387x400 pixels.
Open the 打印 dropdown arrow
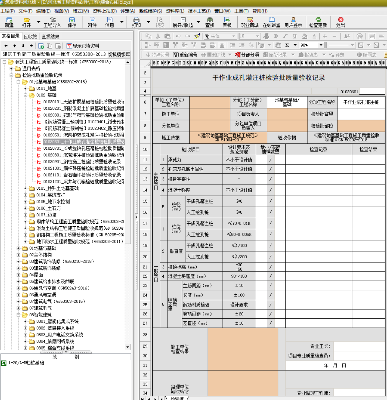tap(148, 22)
